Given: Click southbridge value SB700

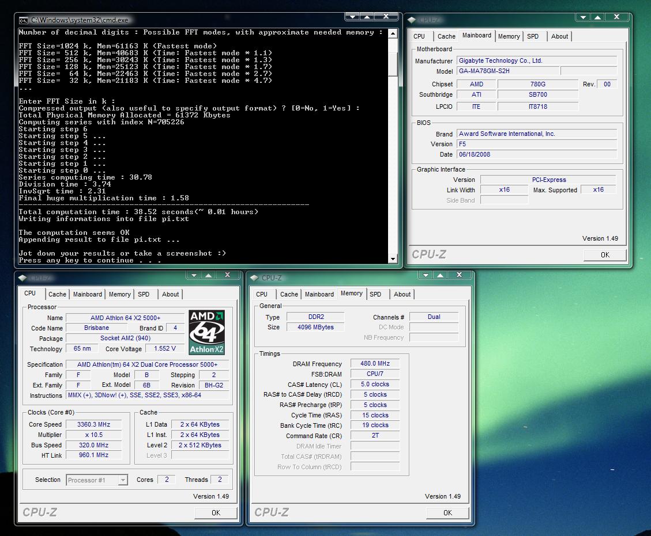Looking at the screenshot, I should tap(537, 94).
